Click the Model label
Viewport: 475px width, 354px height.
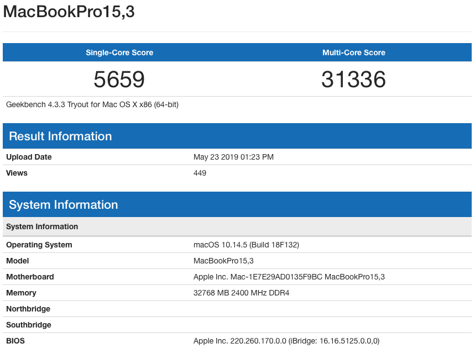click(18, 261)
